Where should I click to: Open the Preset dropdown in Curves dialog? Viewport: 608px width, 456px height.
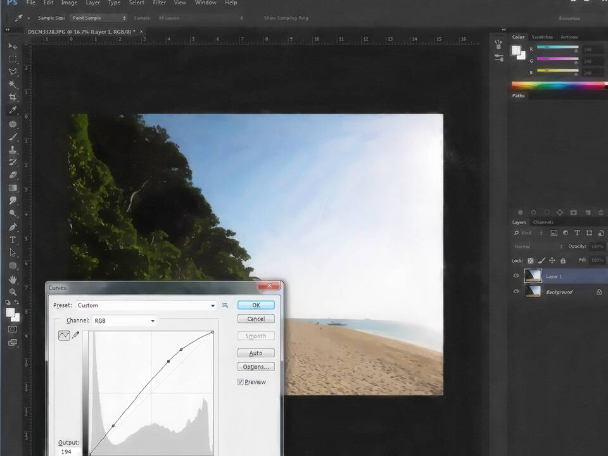click(x=146, y=305)
